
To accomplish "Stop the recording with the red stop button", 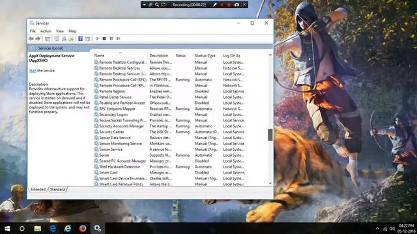I will coord(229,5).
